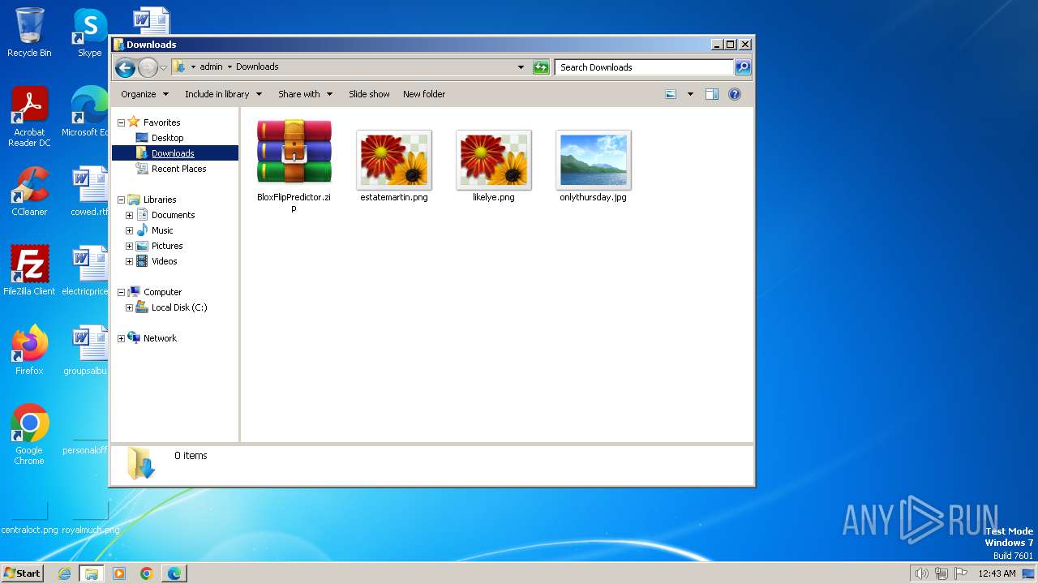The width and height of the screenshot is (1038, 584).
Task: Open the address bar history dropdown
Action: 521,67
